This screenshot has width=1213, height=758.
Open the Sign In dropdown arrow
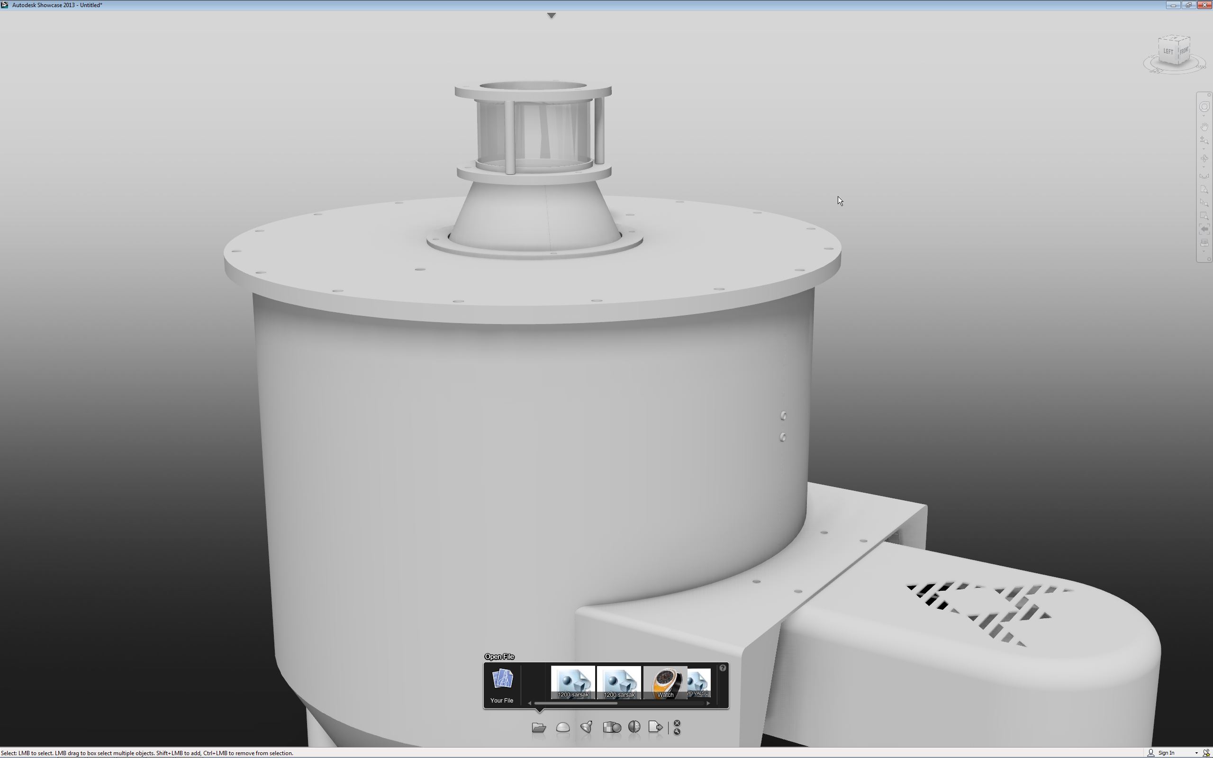click(1196, 753)
